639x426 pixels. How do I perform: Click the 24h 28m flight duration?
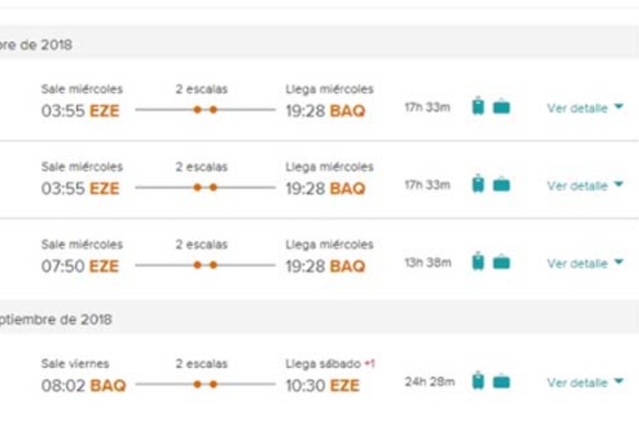point(430,382)
